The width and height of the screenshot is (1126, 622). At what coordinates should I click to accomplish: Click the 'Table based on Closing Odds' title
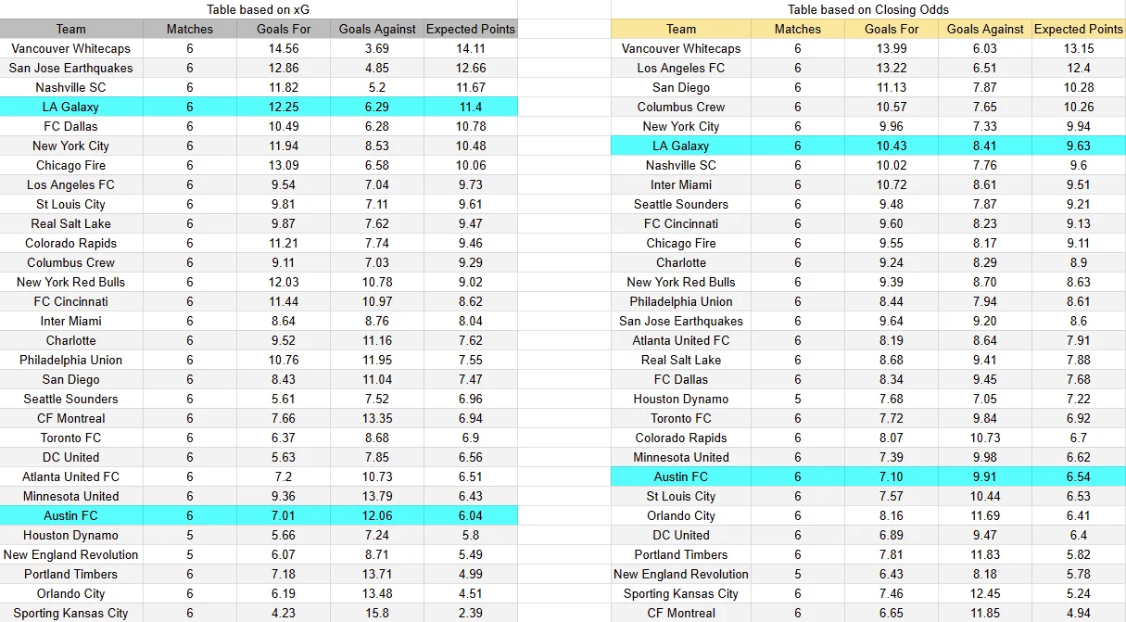point(867,9)
